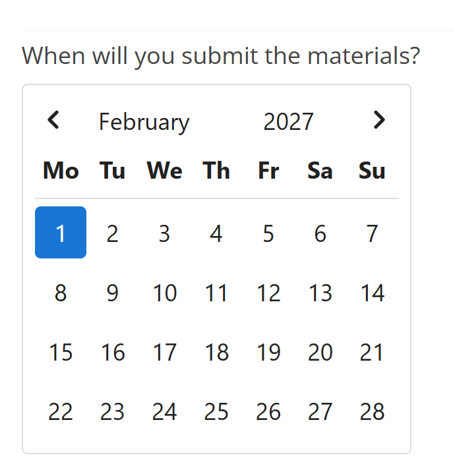The image size is (455, 476).
Task: Open the February month selector
Action: click(144, 122)
